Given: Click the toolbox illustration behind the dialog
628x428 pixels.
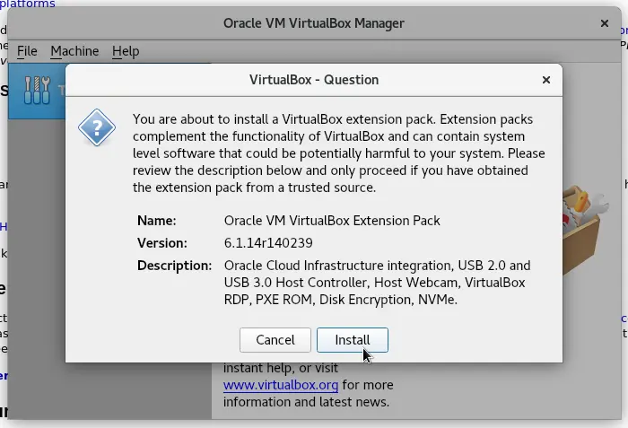Looking at the screenshot, I should (x=585, y=229).
